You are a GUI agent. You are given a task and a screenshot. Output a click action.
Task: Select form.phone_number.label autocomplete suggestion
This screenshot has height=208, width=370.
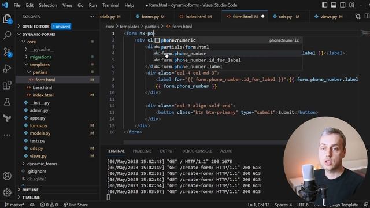[x=227, y=67]
